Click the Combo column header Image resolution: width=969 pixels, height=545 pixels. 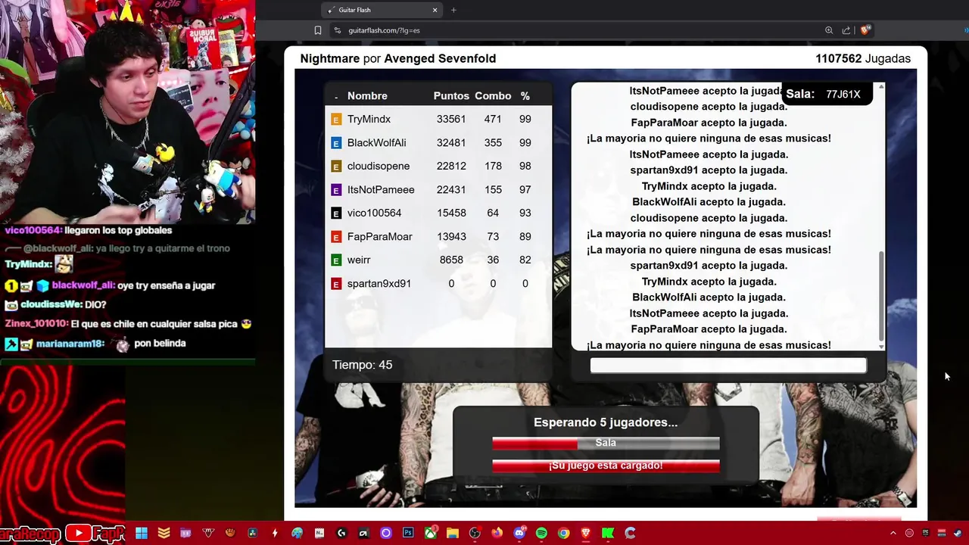pyautogui.click(x=493, y=96)
